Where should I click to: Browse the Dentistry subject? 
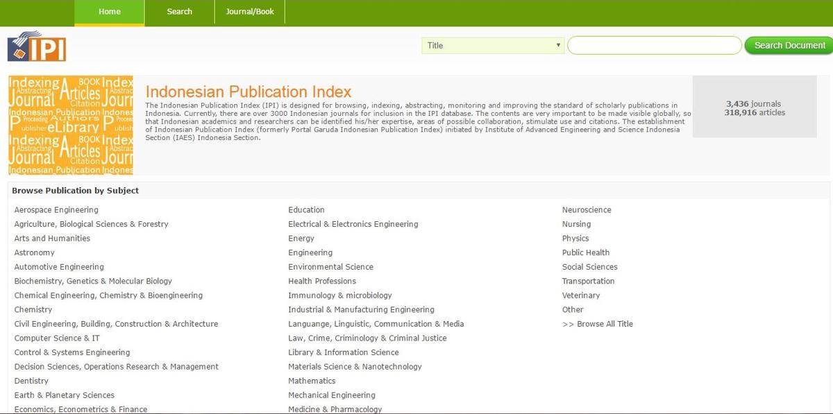coord(31,381)
